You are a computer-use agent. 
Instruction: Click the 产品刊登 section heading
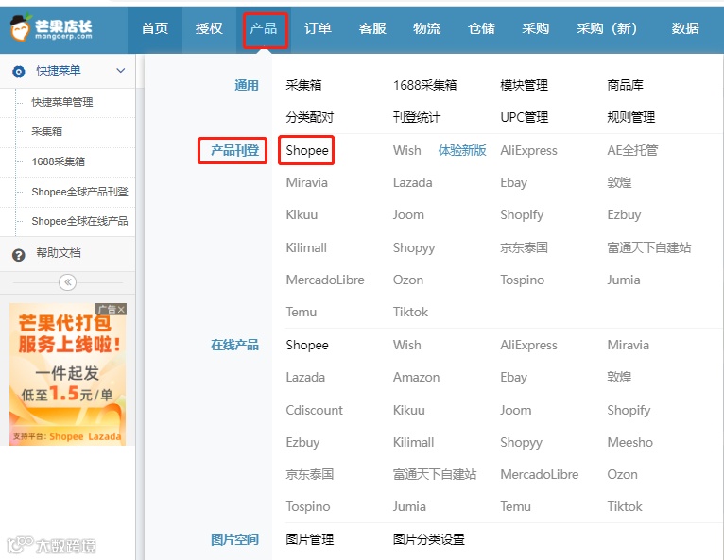coord(234,150)
